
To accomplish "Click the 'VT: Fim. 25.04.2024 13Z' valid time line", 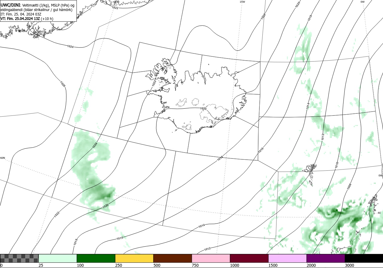I will click(x=27, y=19).
